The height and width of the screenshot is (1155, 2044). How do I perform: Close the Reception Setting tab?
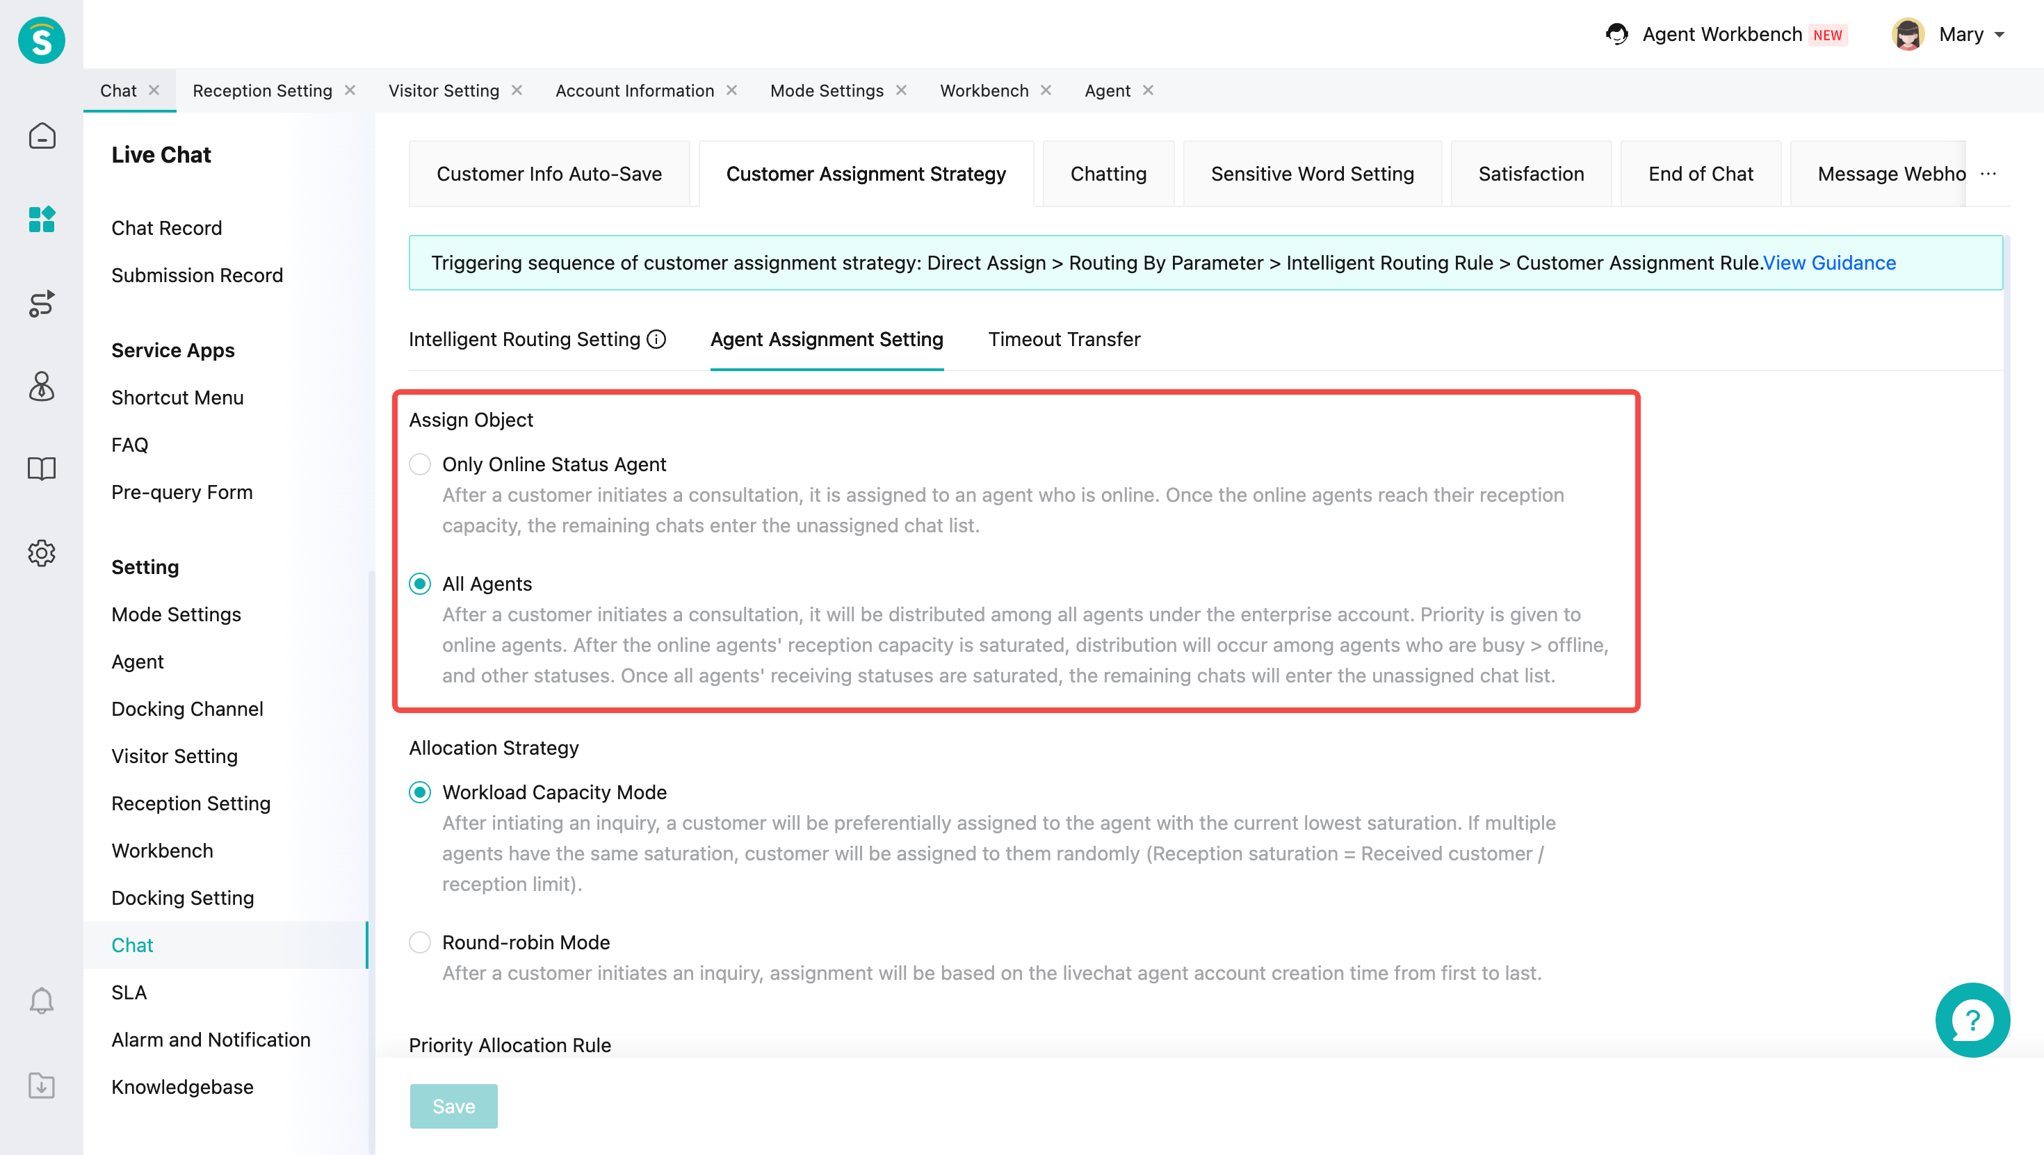click(x=350, y=90)
